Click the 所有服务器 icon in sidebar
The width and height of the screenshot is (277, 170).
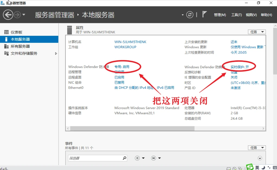6,46
